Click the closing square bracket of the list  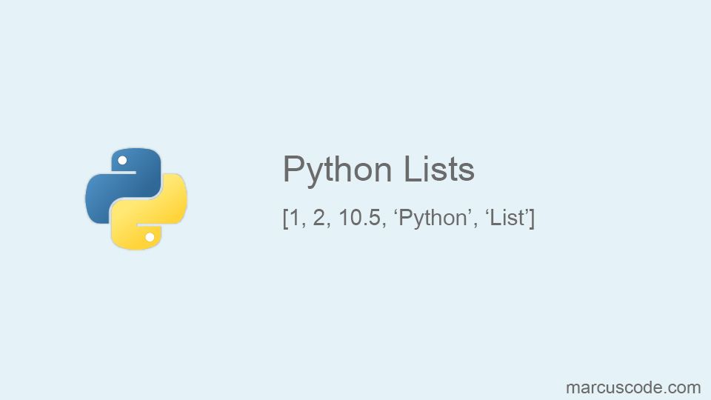coord(532,220)
